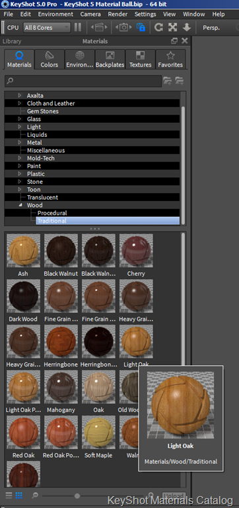The width and height of the screenshot is (239, 508).
Task: Undock the Library panel
Action: [174, 41]
